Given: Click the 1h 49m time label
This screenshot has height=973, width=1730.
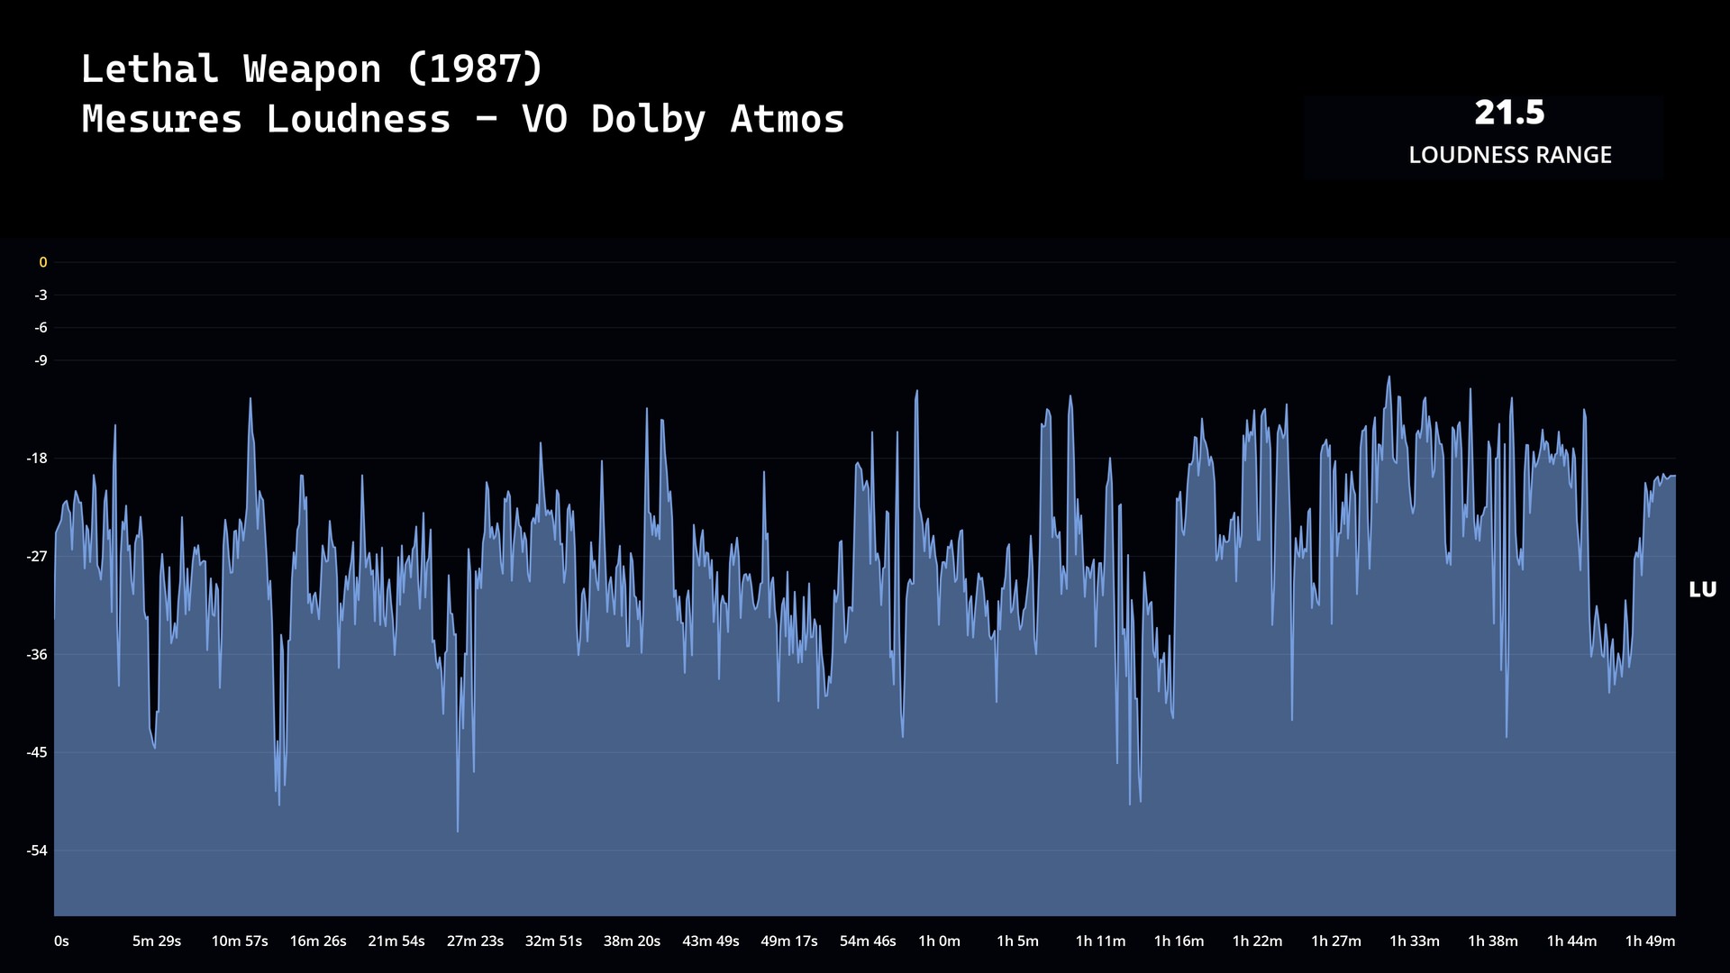Looking at the screenshot, I should click(x=1650, y=941).
